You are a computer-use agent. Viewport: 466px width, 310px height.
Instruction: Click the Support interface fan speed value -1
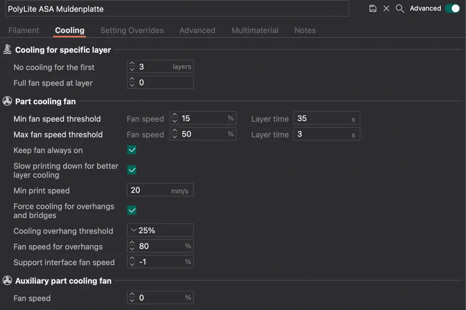143,262
